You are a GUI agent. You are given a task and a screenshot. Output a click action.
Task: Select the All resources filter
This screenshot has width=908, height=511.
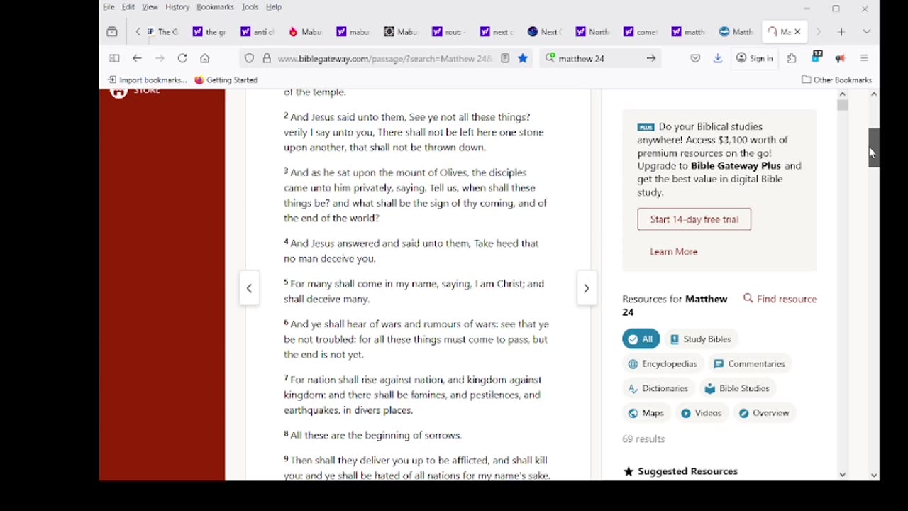[641, 339]
